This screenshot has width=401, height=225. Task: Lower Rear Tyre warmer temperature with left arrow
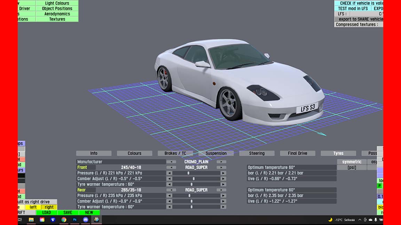click(x=169, y=207)
